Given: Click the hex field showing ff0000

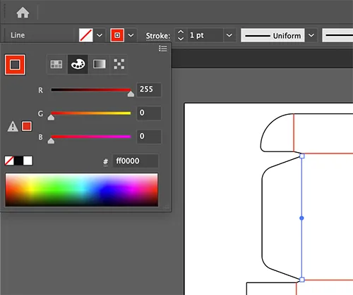Looking at the screenshot, I should [135, 161].
